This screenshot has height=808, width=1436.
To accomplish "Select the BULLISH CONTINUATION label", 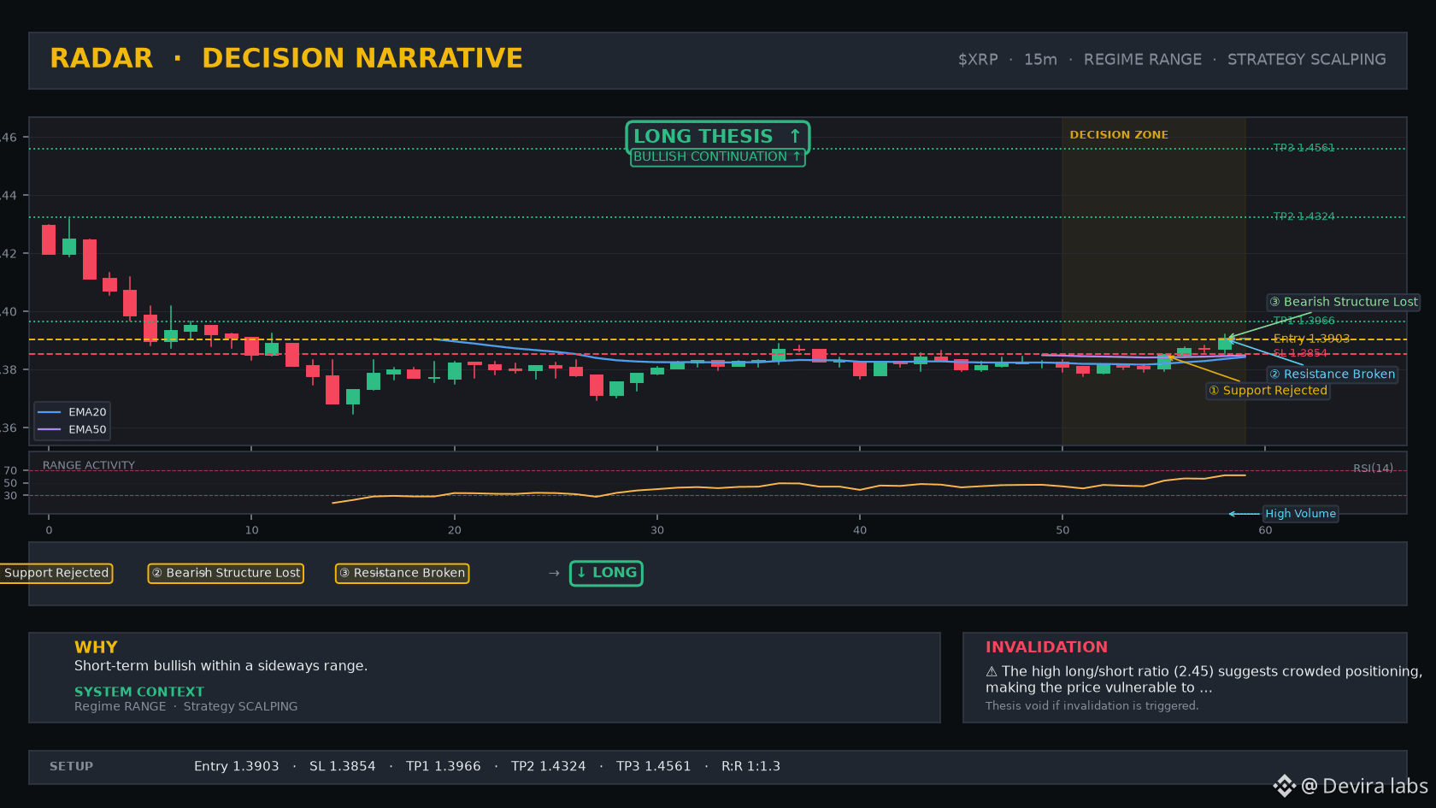I will (717, 157).
